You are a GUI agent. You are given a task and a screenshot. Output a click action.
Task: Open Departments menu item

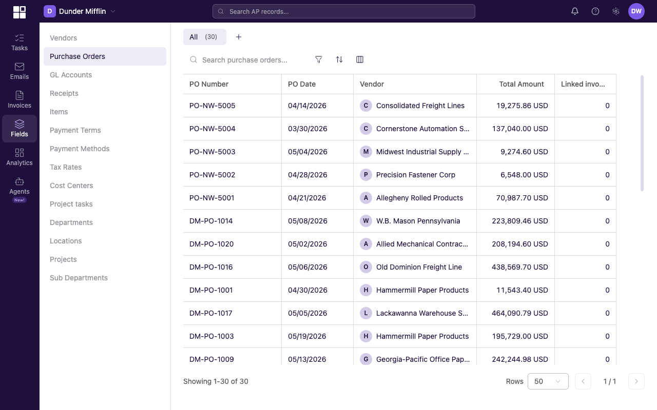(105, 222)
